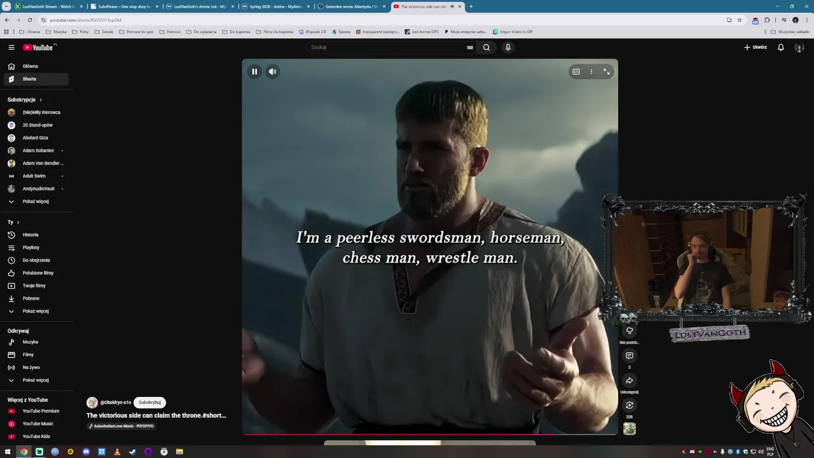Start voice search with microphone
Viewport: 814px width, 458px height.
[x=507, y=47]
